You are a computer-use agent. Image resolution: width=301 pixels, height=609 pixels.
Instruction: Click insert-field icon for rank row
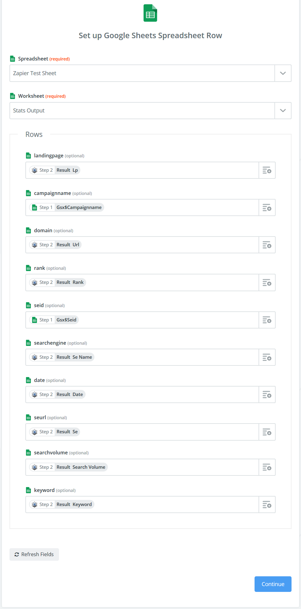[267, 283]
